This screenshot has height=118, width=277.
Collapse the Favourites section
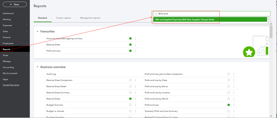(37, 31)
